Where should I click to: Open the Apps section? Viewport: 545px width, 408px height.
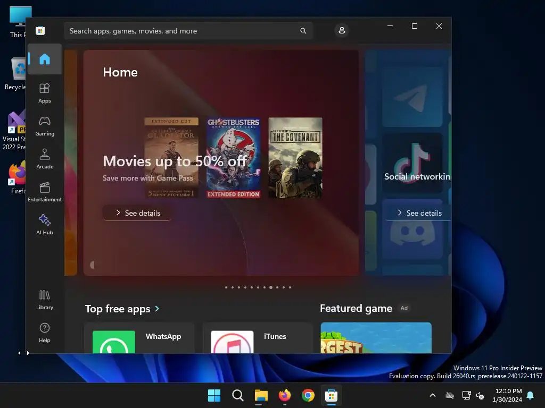(45, 93)
